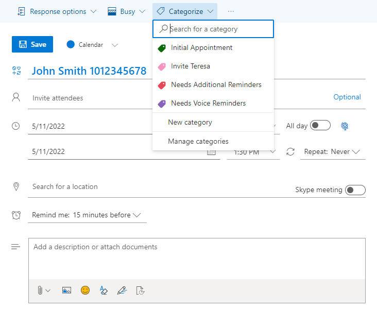Screen dimensions: 377x309
Task: Open the Busy status dropdown
Action: pos(126,11)
